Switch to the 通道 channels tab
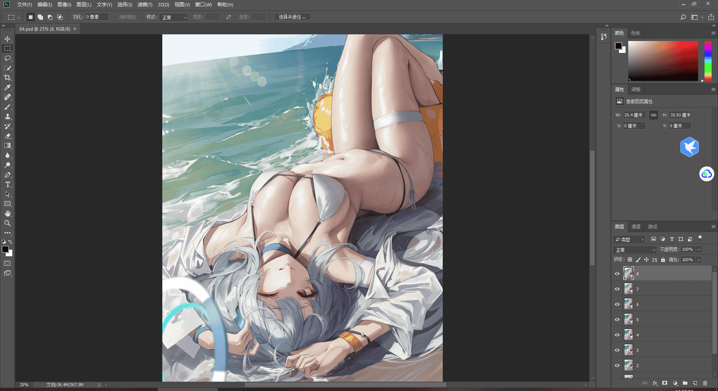 click(x=636, y=226)
